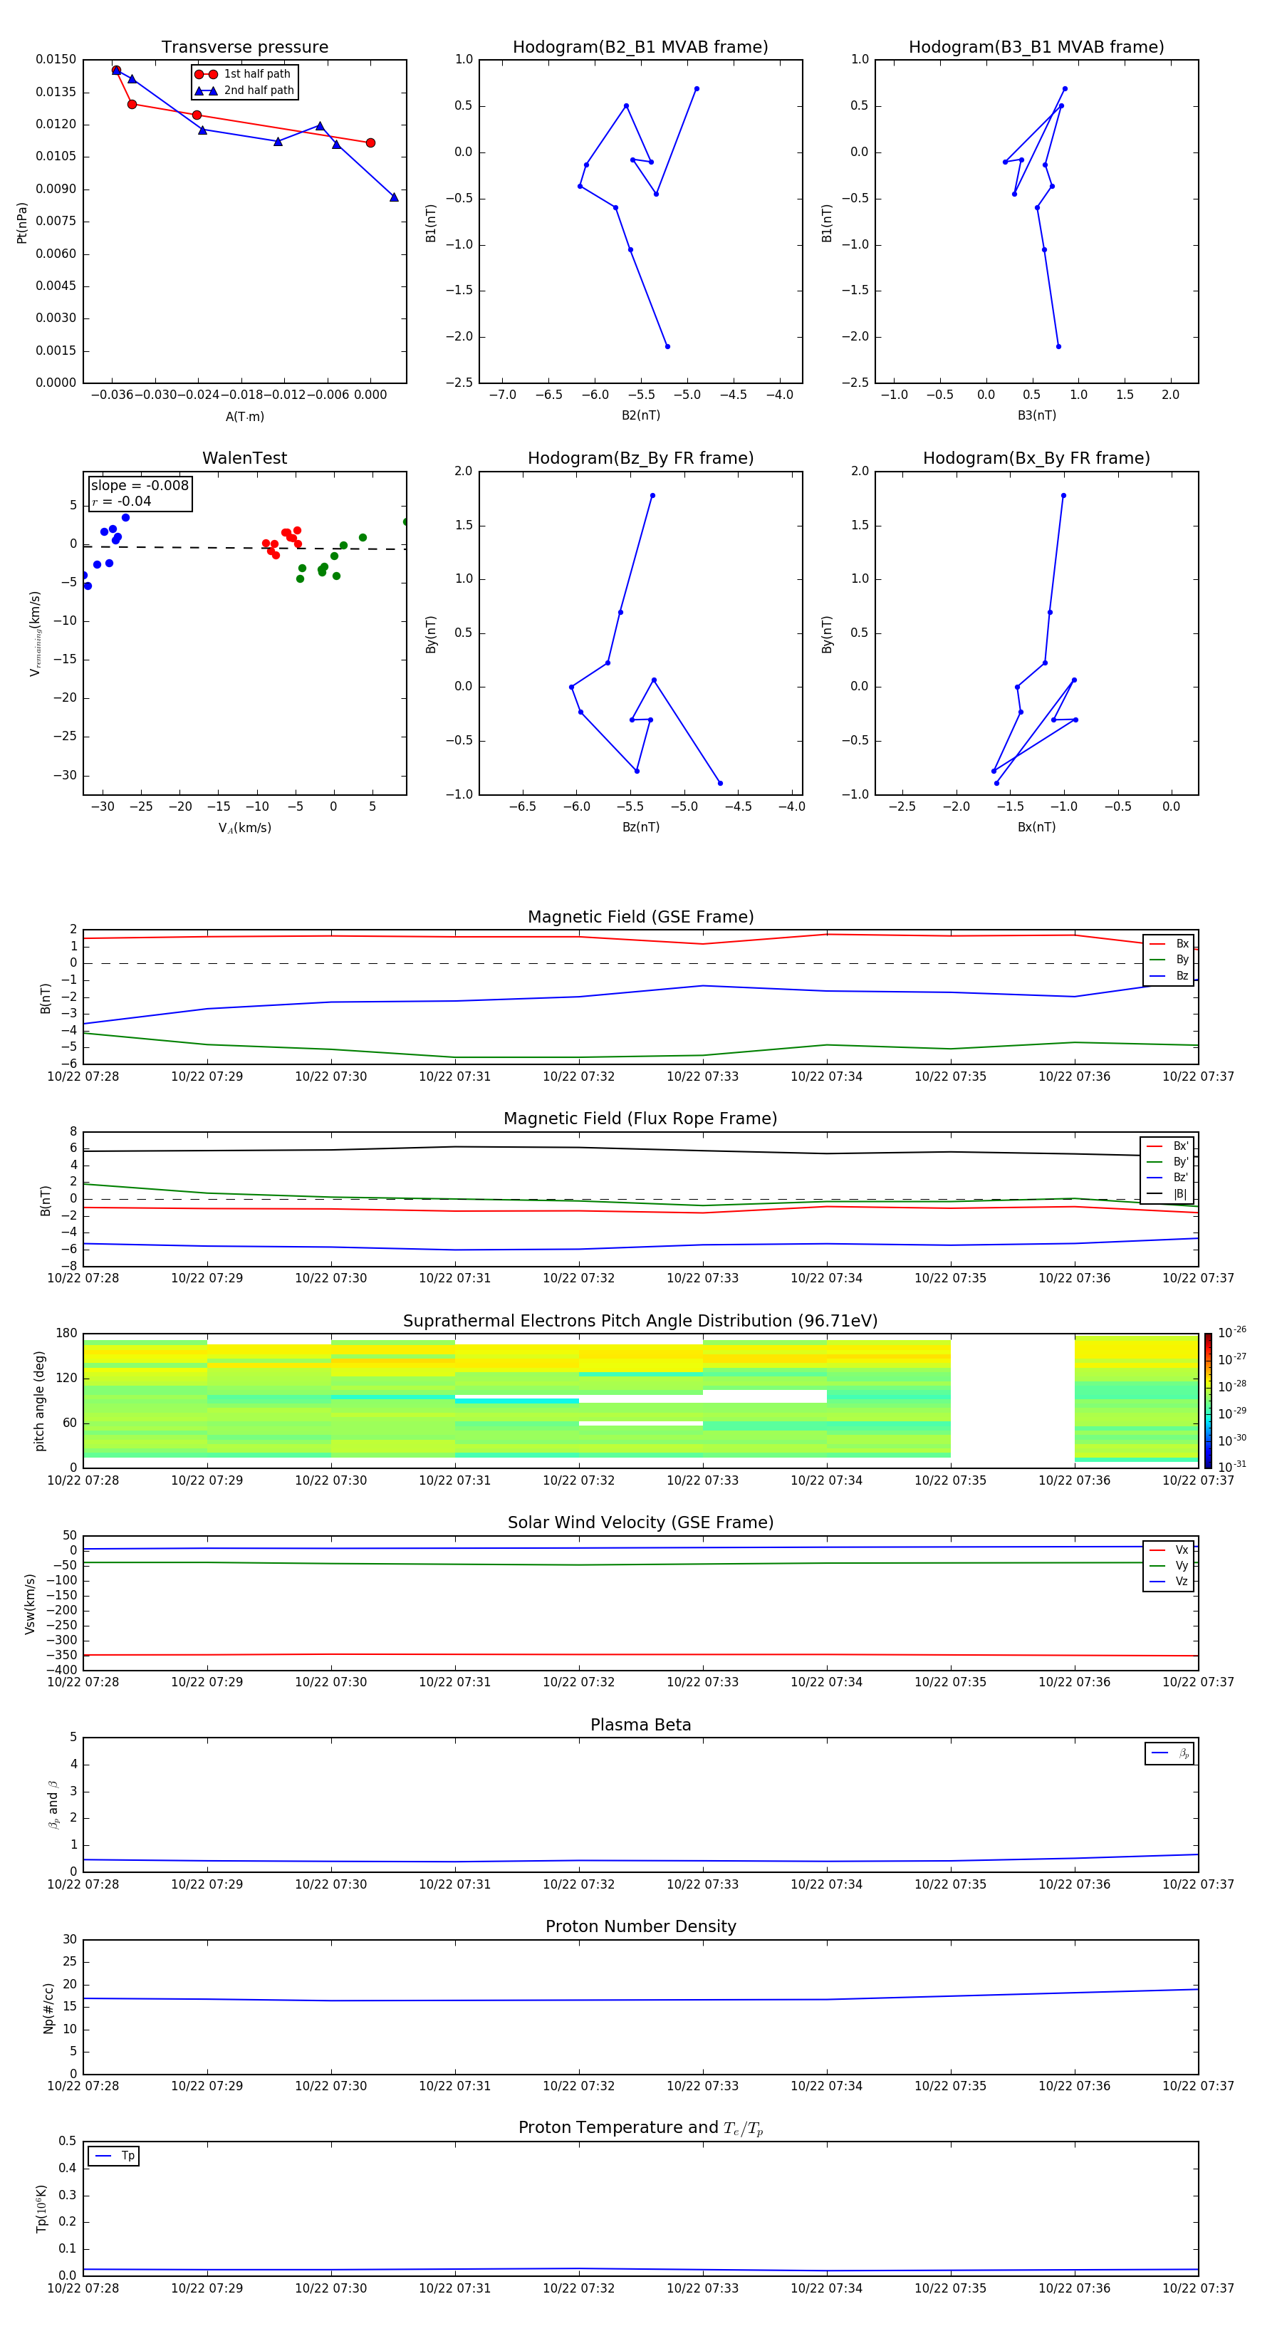Click the 'Magnetic Field (Flux Rope Frame)' title
Image resolution: width=1282 pixels, height=2351 pixels.
[x=640, y=1119]
